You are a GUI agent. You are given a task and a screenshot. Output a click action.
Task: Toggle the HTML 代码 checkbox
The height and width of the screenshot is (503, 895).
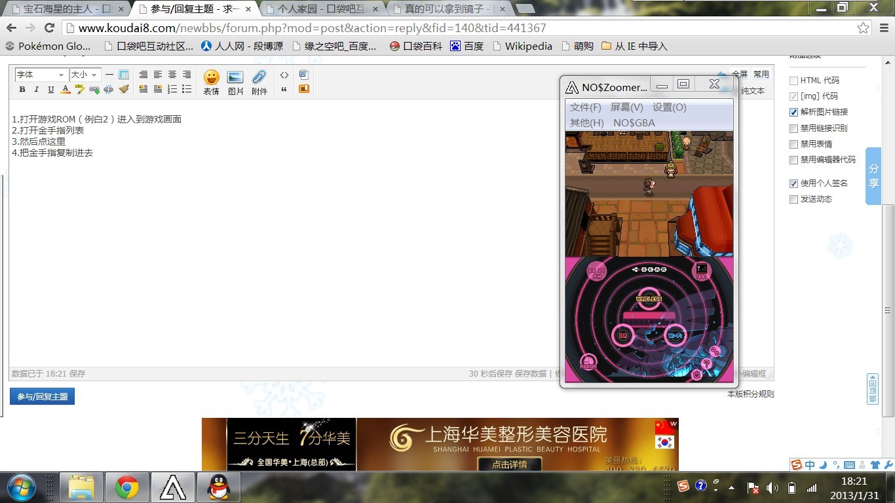pos(794,81)
